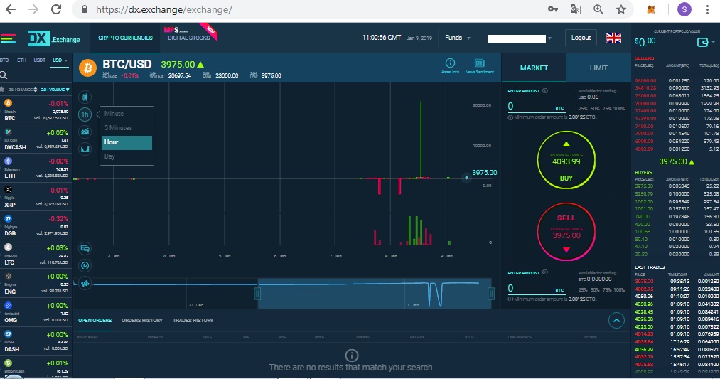Screen dimensions: 720x379
Task: Click the favorites star icon in the sidebar
Action: click(2, 89)
